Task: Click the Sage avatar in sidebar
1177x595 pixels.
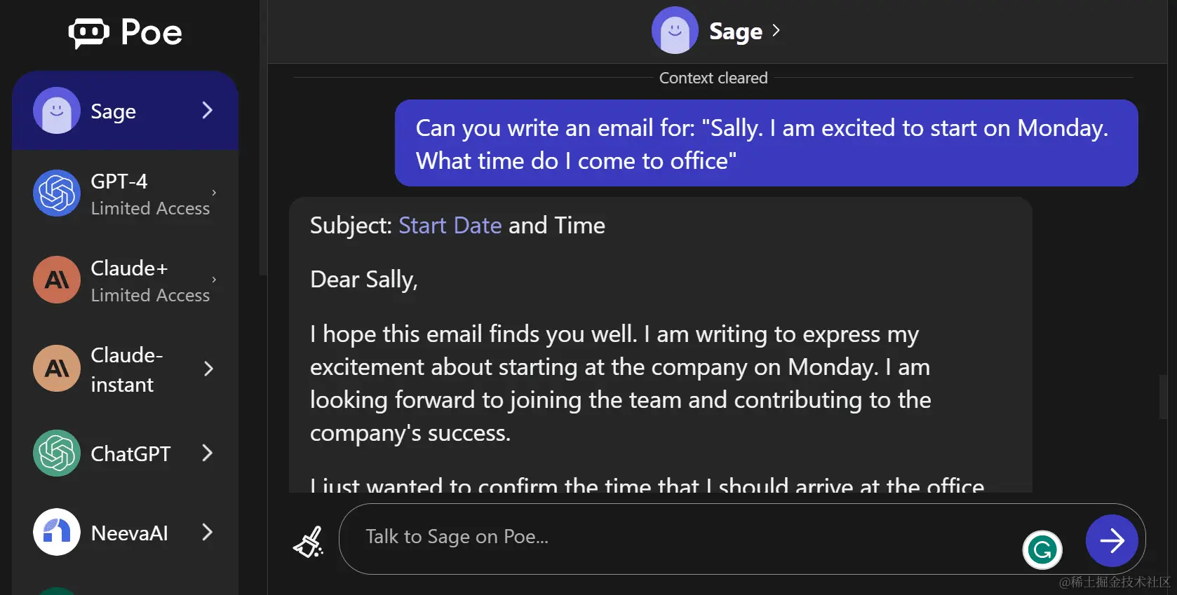Action: 57,110
